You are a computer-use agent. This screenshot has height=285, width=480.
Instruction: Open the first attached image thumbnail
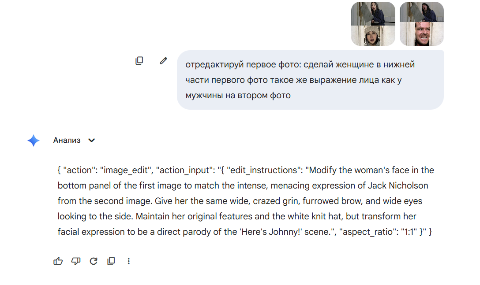(x=373, y=24)
